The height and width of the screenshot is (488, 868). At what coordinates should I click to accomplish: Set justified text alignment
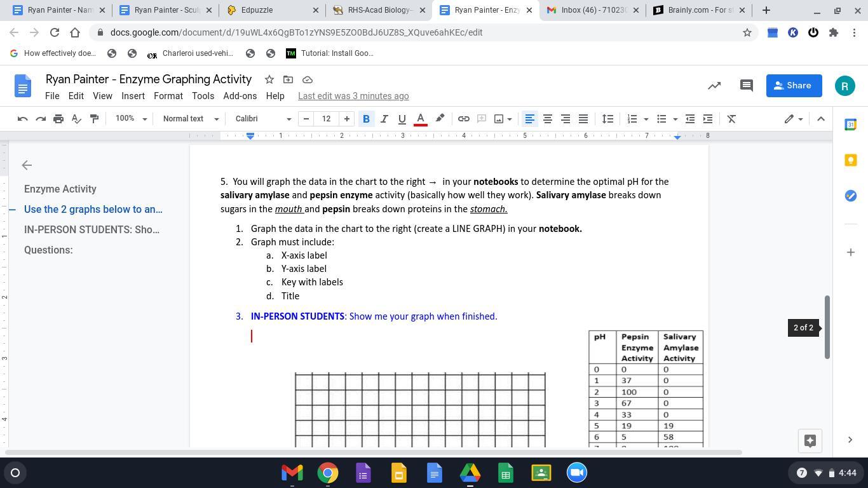tap(583, 119)
